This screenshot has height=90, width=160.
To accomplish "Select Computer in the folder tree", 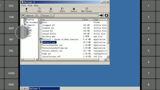I will [30, 25].
